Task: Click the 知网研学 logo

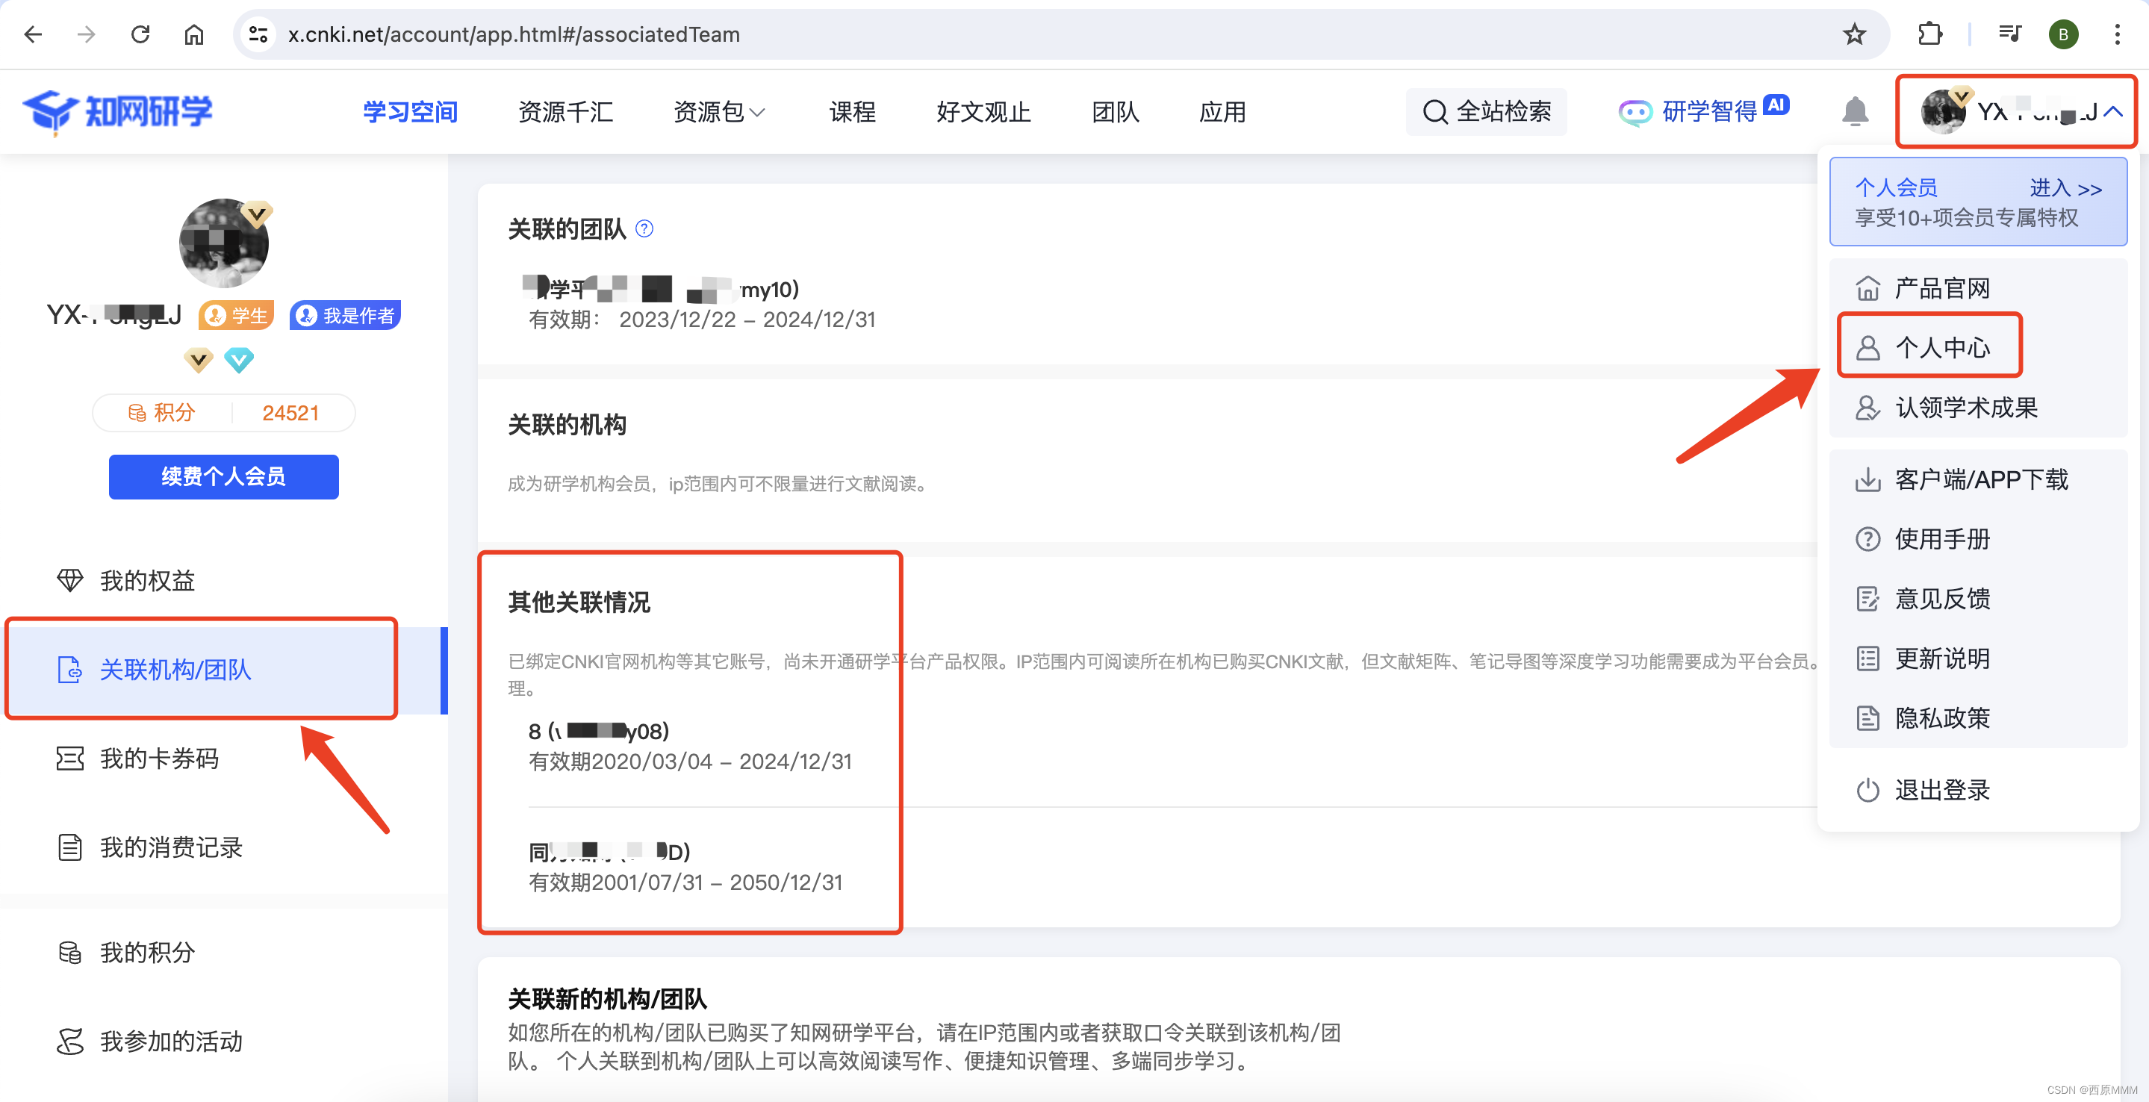Action: click(119, 111)
